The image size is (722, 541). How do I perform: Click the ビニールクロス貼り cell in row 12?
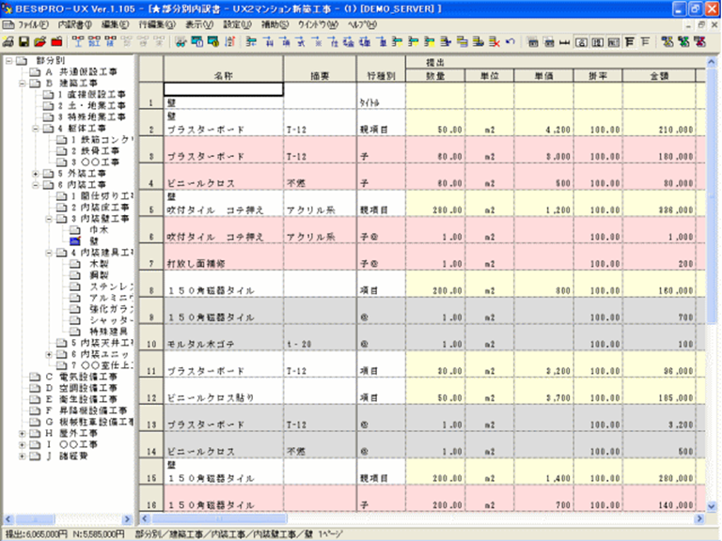(x=224, y=392)
